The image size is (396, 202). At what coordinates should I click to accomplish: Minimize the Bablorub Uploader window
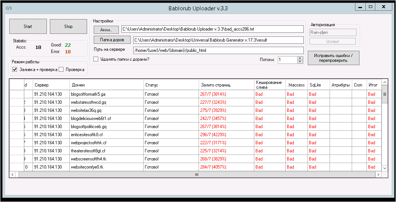(x=360, y=7)
